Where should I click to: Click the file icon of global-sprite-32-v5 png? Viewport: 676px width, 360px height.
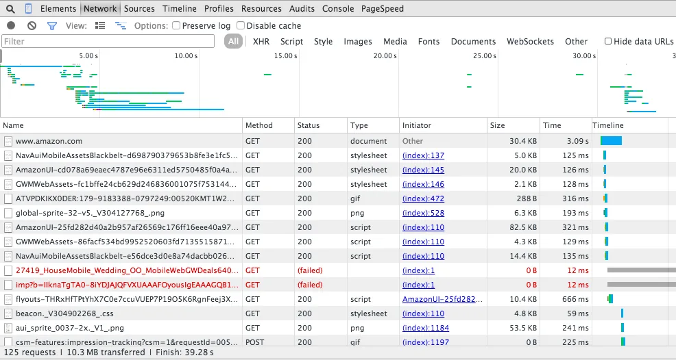pyautogui.click(x=8, y=213)
